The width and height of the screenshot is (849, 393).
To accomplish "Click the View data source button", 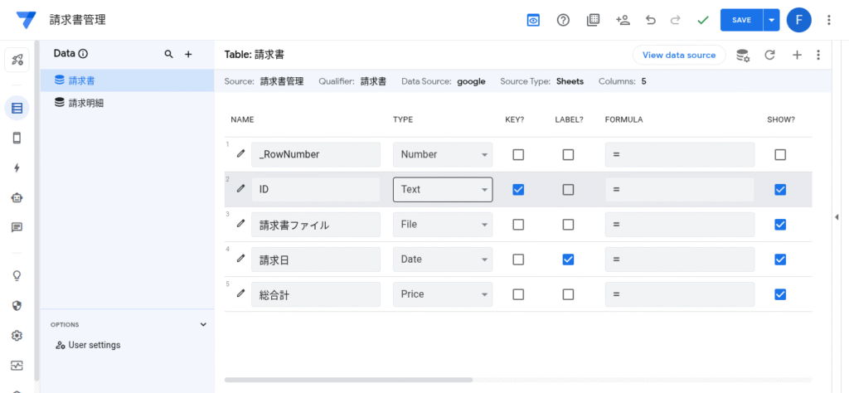I will click(678, 55).
